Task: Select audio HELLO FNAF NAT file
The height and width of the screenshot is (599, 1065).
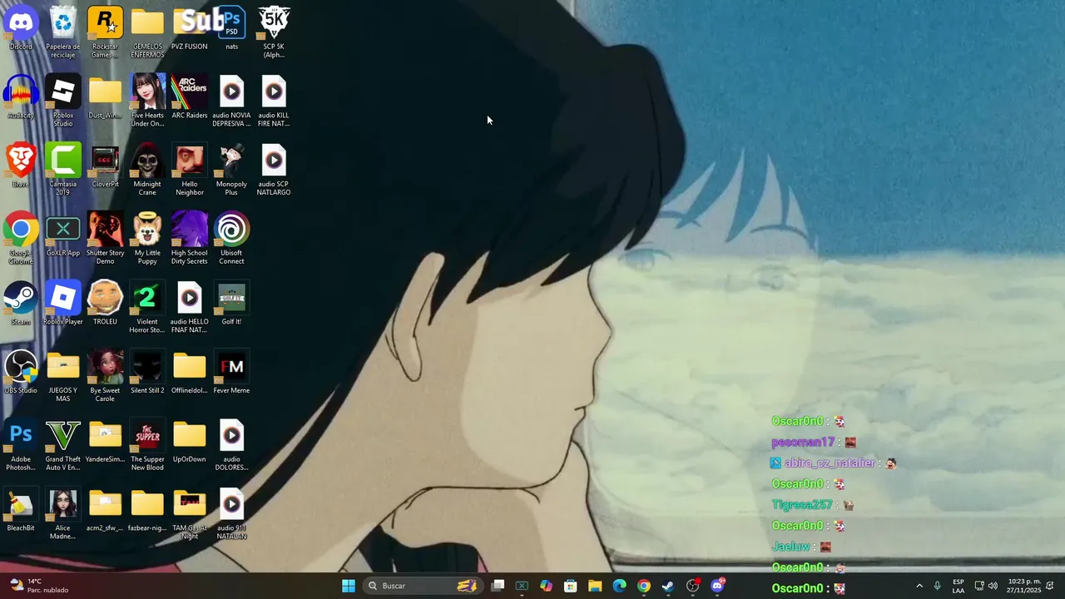Action: (x=190, y=308)
